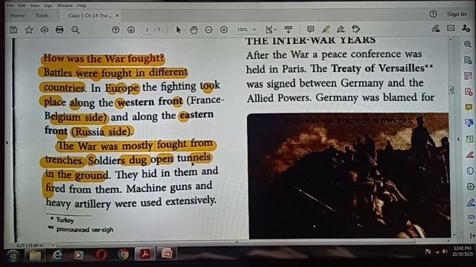Open the Edit menu

(22, 5)
